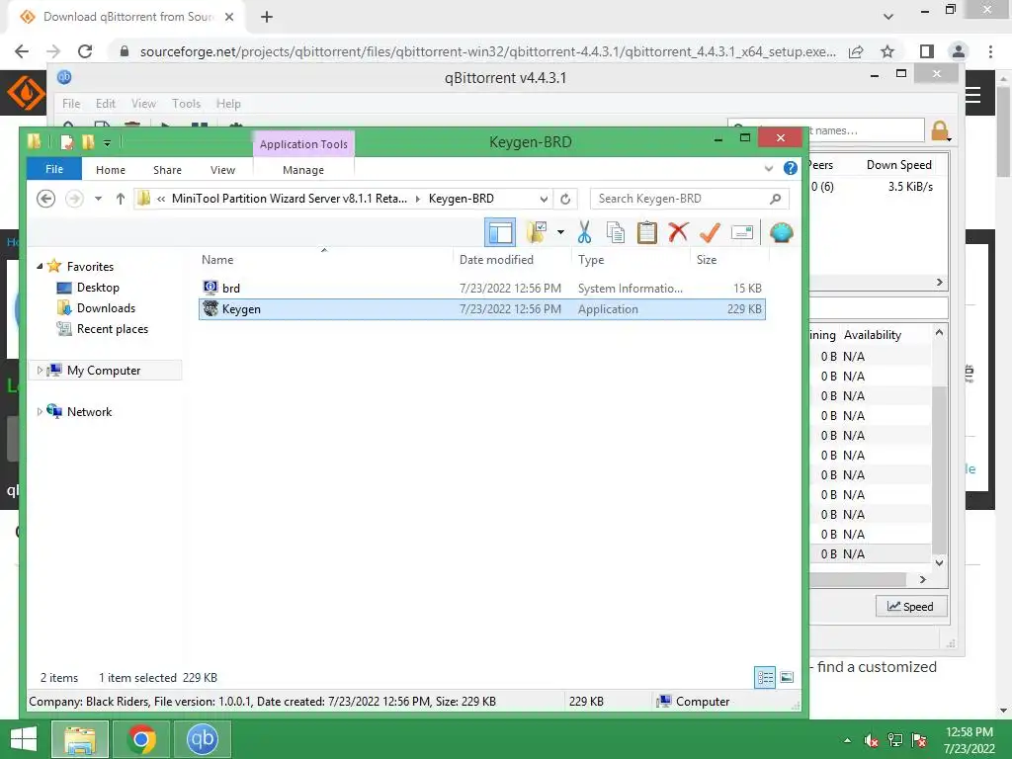
Task: Select Recent places in navigation pane
Action: [x=113, y=328]
